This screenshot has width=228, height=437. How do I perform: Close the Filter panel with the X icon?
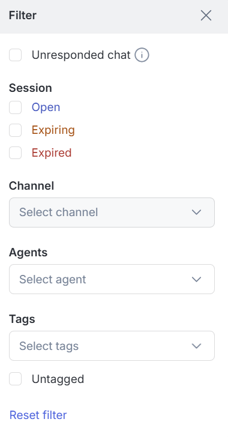tap(206, 16)
